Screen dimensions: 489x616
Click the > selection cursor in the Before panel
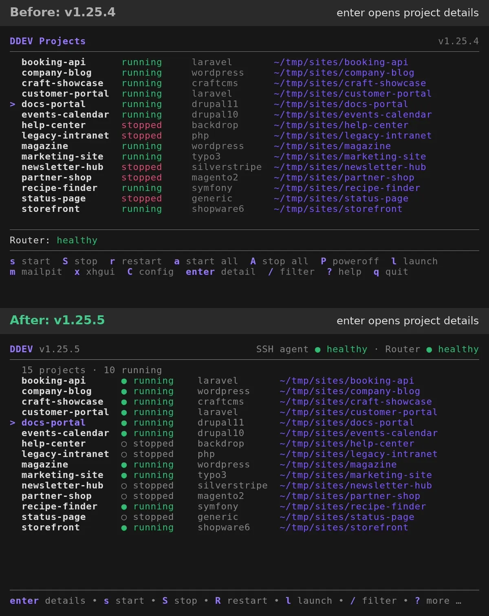(13, 104)
